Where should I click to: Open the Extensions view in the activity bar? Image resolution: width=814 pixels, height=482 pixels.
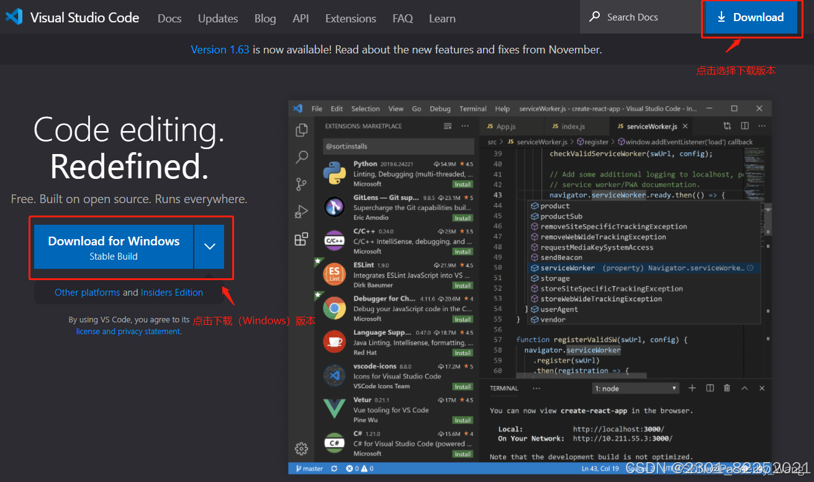(x=302, y=239)
